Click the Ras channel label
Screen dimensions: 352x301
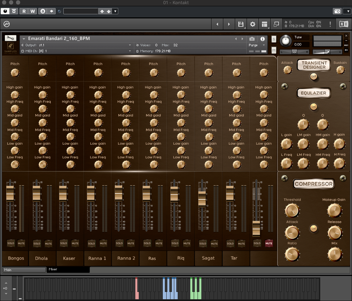152,258
